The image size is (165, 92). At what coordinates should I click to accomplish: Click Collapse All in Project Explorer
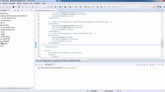(x=15, y=10)
